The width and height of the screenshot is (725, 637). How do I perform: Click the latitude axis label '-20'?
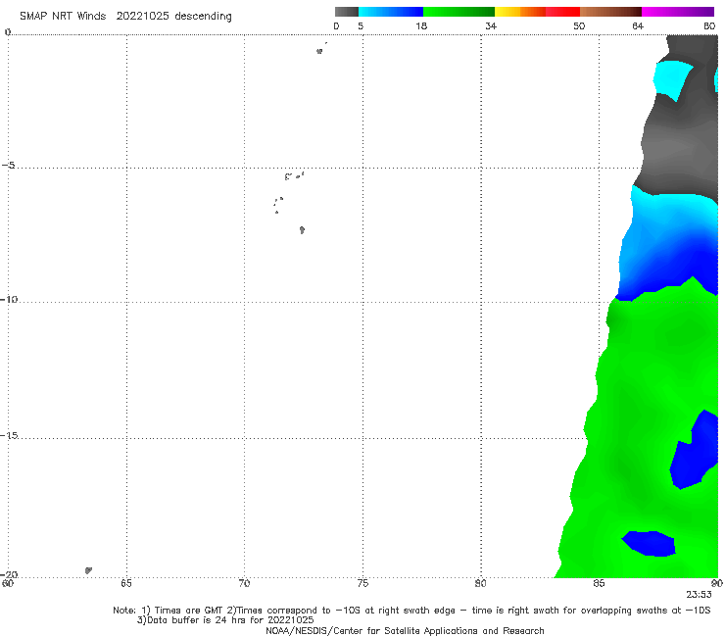(x=9, y=574)
